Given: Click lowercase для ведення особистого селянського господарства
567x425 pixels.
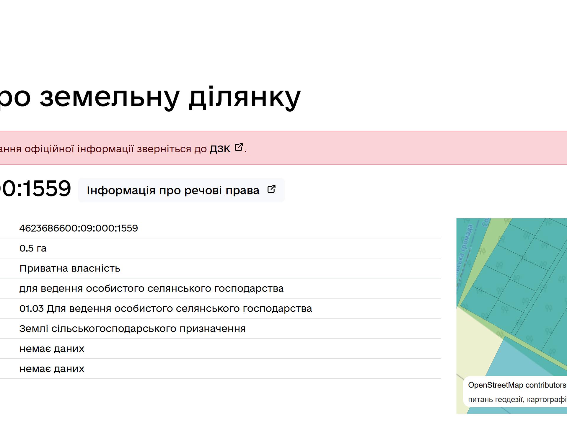Looking at the screenshot, I should (x=151, y=288).
